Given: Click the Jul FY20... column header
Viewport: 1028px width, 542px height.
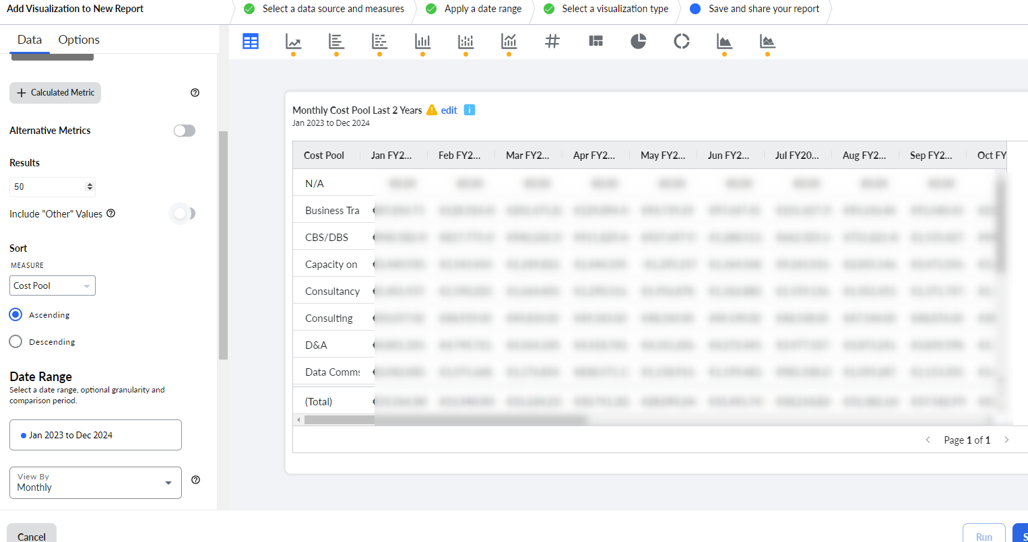Looking at the screenshot, I should tap(797, 156).
